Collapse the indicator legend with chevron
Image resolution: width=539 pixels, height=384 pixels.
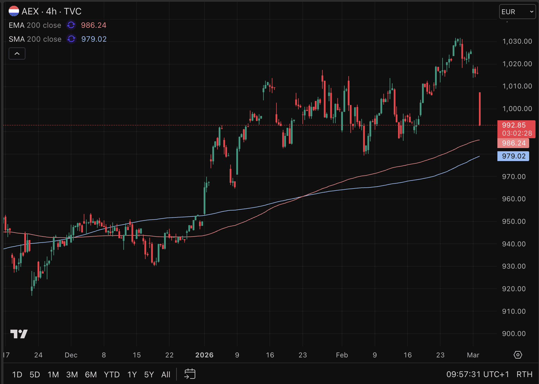point(17,53)
